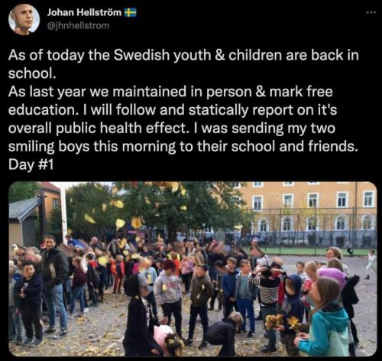Click the child in the striped sweater
382x361 pixels.
pos(269,293)
